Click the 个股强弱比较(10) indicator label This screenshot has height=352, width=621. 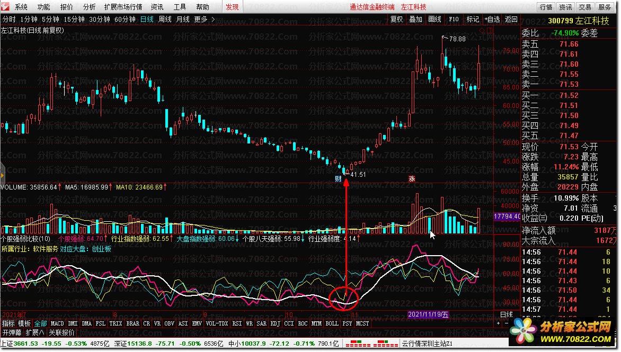26,239
